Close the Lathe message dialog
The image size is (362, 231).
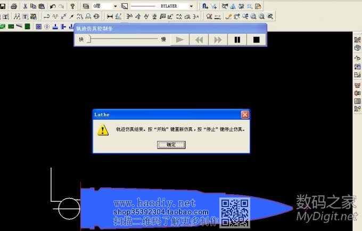[244, 114]
